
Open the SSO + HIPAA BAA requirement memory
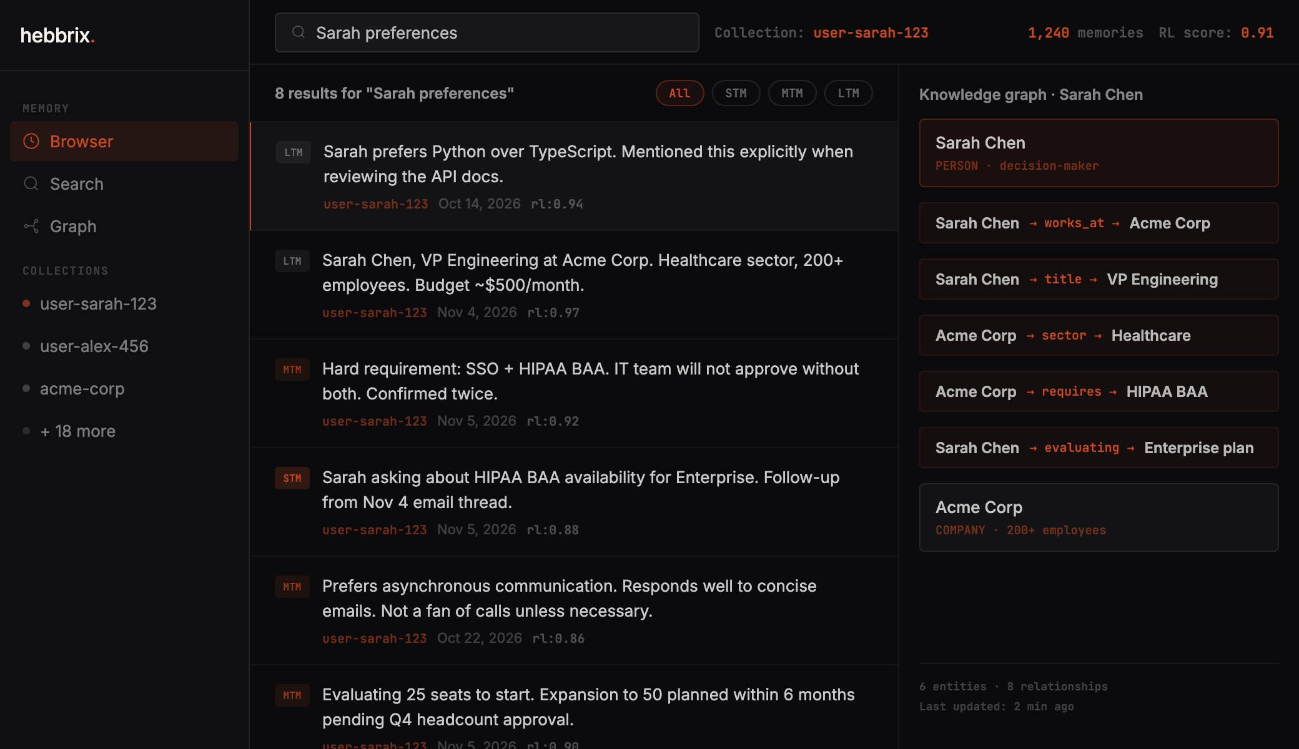[x=574, y=393]
